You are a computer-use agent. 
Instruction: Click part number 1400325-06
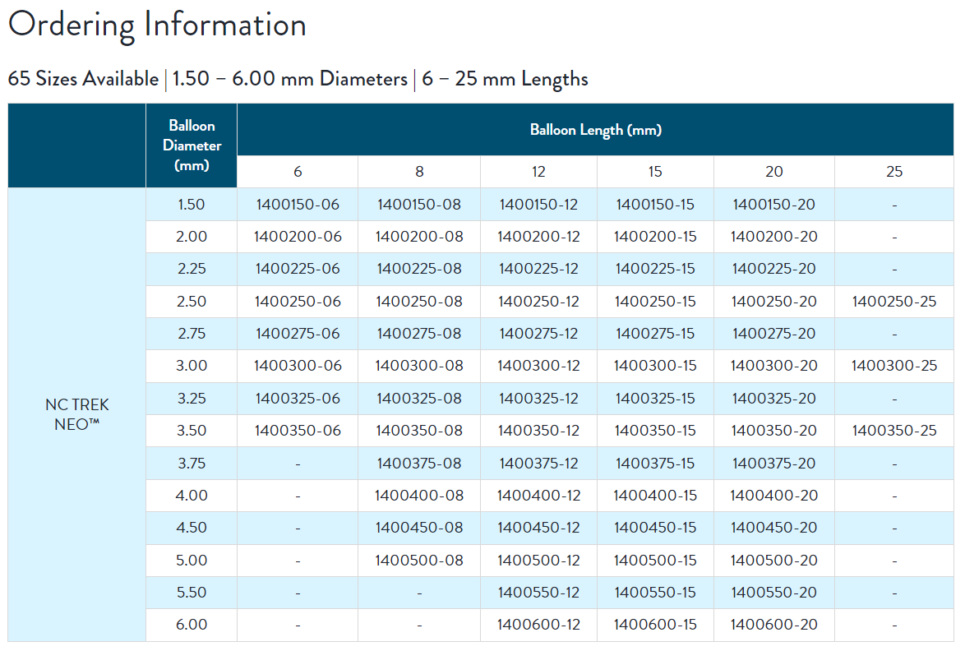click(298, 399)
